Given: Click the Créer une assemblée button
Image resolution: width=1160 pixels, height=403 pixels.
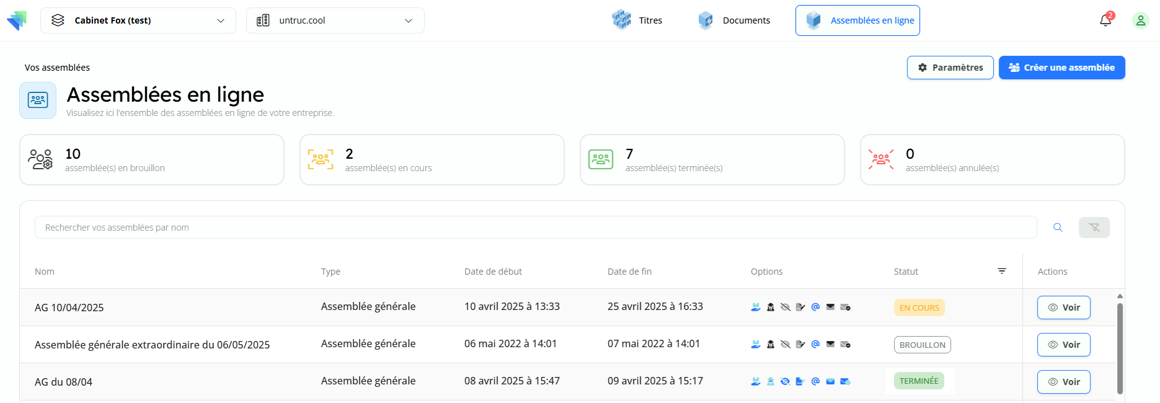Looking at the screenshot, I should pos(1061,68).
